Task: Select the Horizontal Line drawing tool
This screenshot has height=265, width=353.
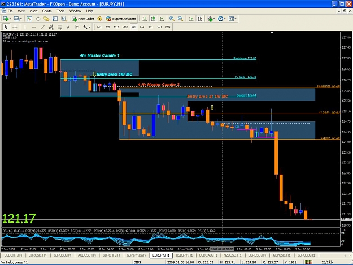Action: [34, 27]
